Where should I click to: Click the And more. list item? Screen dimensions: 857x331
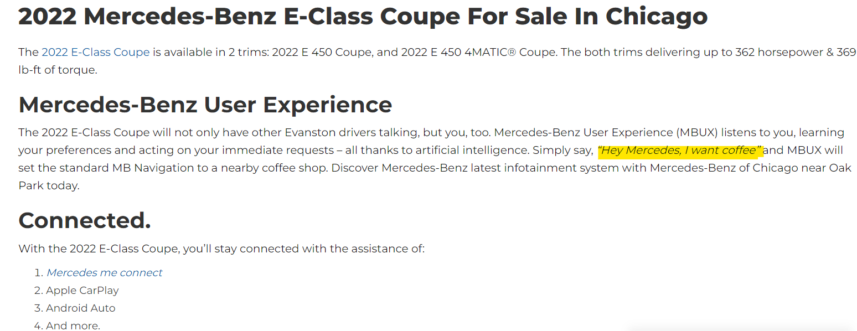tap(73, 325)
